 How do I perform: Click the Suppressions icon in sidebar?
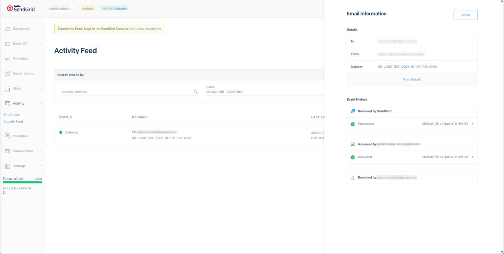[8, 151]
